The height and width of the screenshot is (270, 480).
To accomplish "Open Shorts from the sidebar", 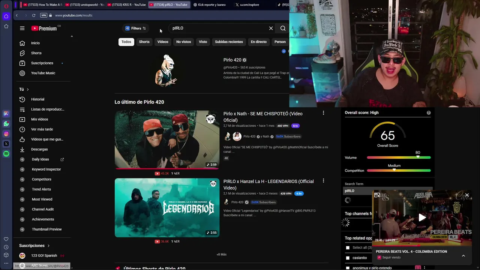I will 36,53.
